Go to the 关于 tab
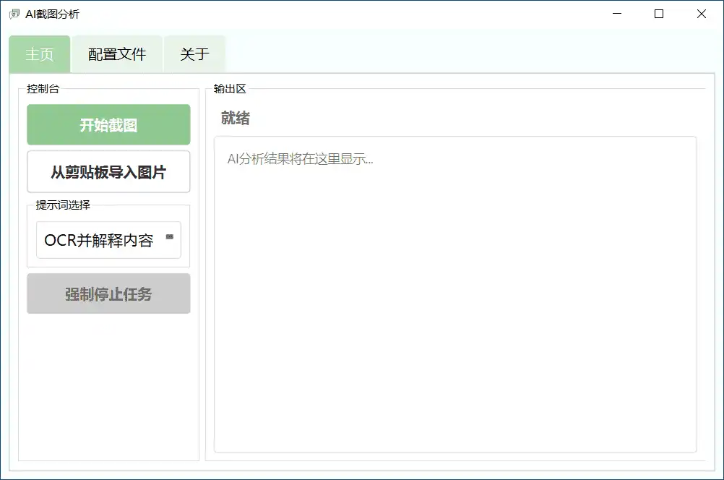The height and width of the screenshot is (480, 724). [x=195, y=54]
